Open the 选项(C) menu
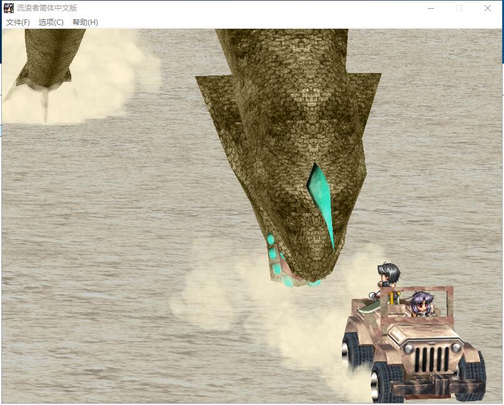 pos(51,22)
